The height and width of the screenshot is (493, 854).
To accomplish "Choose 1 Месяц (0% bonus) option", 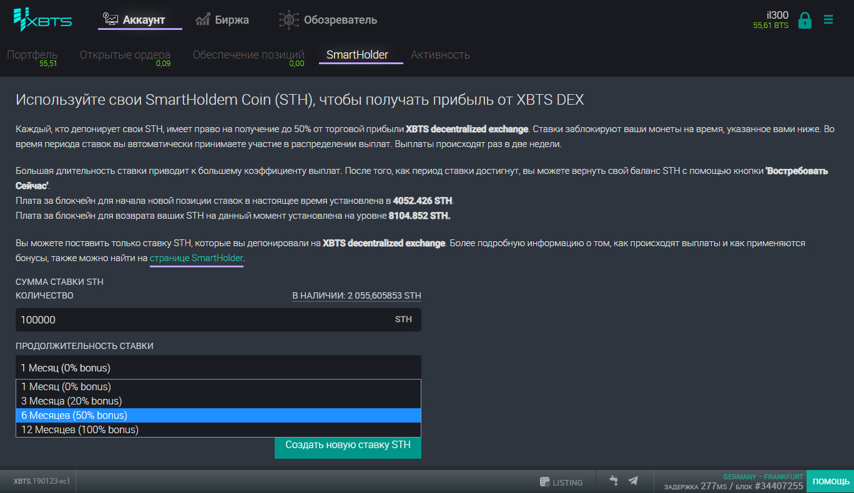I will point(218,387).
